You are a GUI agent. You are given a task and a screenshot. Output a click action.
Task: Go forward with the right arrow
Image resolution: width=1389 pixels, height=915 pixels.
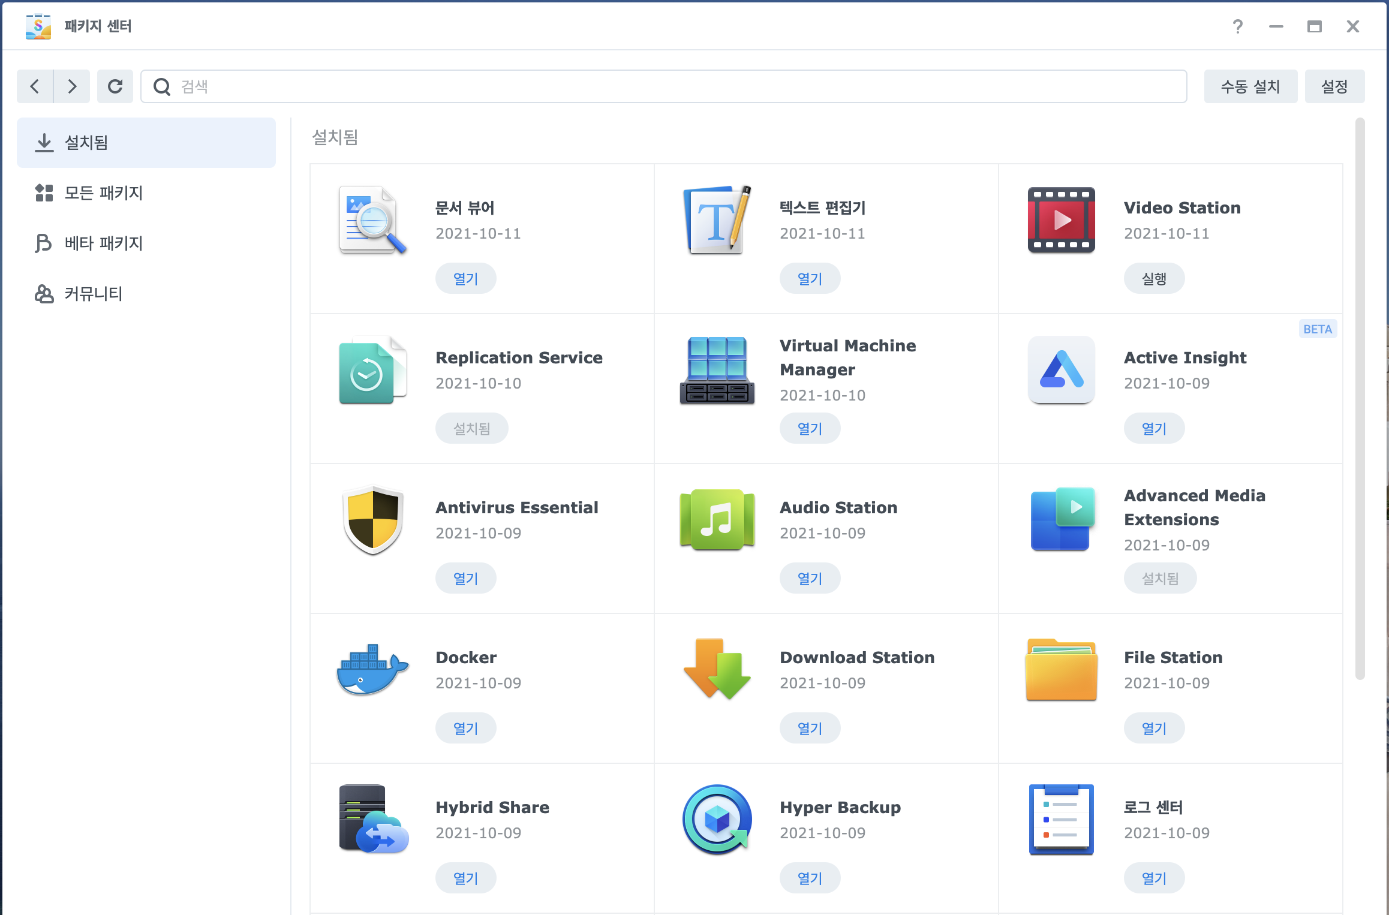[72, 86]
